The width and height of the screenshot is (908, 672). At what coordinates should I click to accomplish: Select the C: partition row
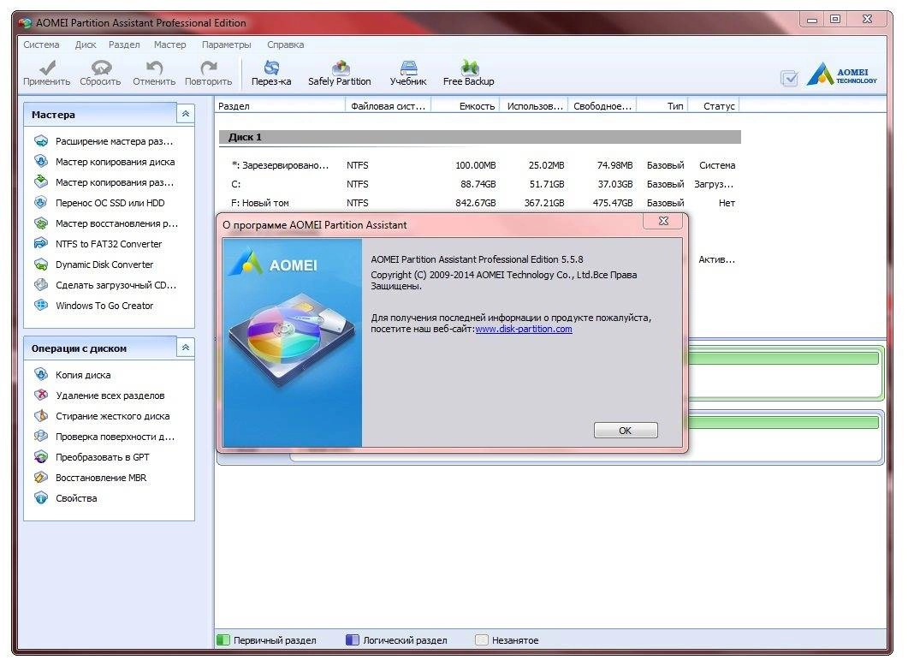pyautogui.click(x=480, y=184)
